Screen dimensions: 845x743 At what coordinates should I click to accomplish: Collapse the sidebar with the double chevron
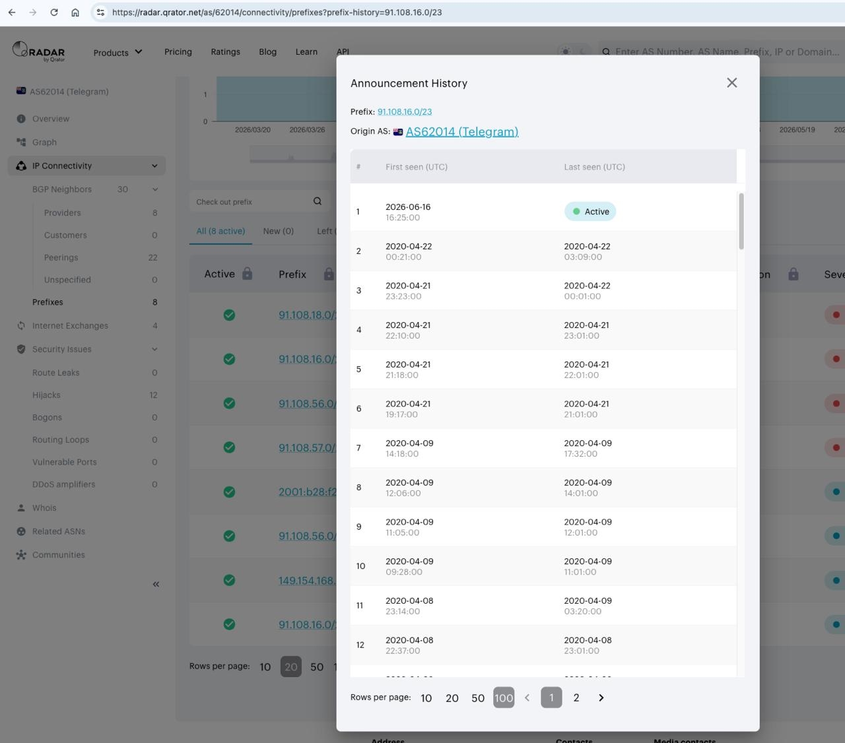156,584
